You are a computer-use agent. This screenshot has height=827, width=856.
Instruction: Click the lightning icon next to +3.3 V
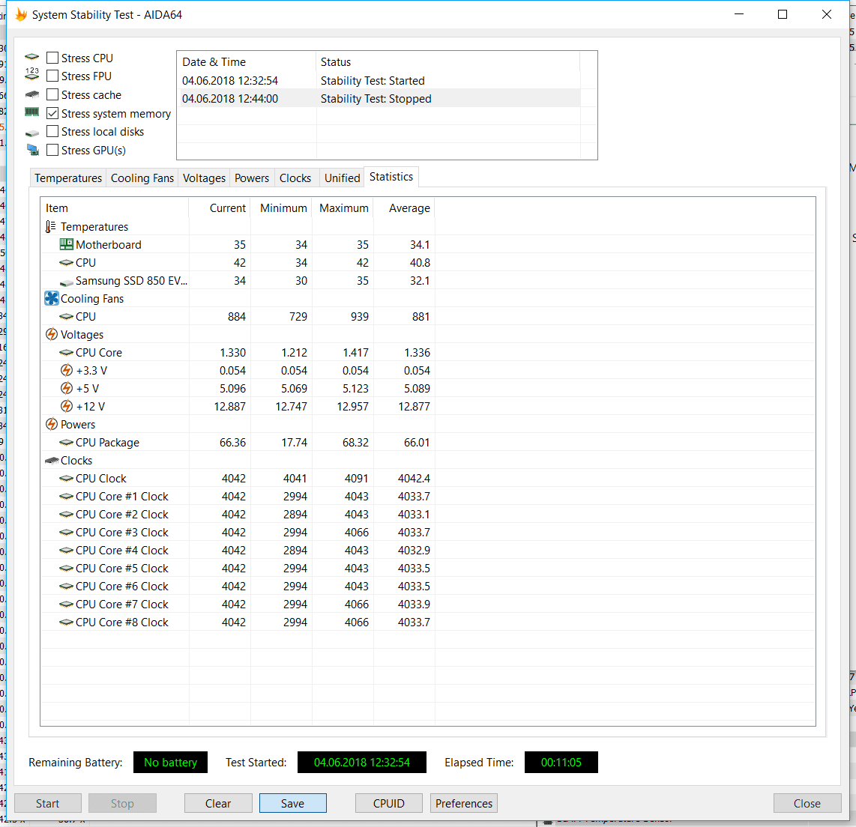tap(67, 370)
